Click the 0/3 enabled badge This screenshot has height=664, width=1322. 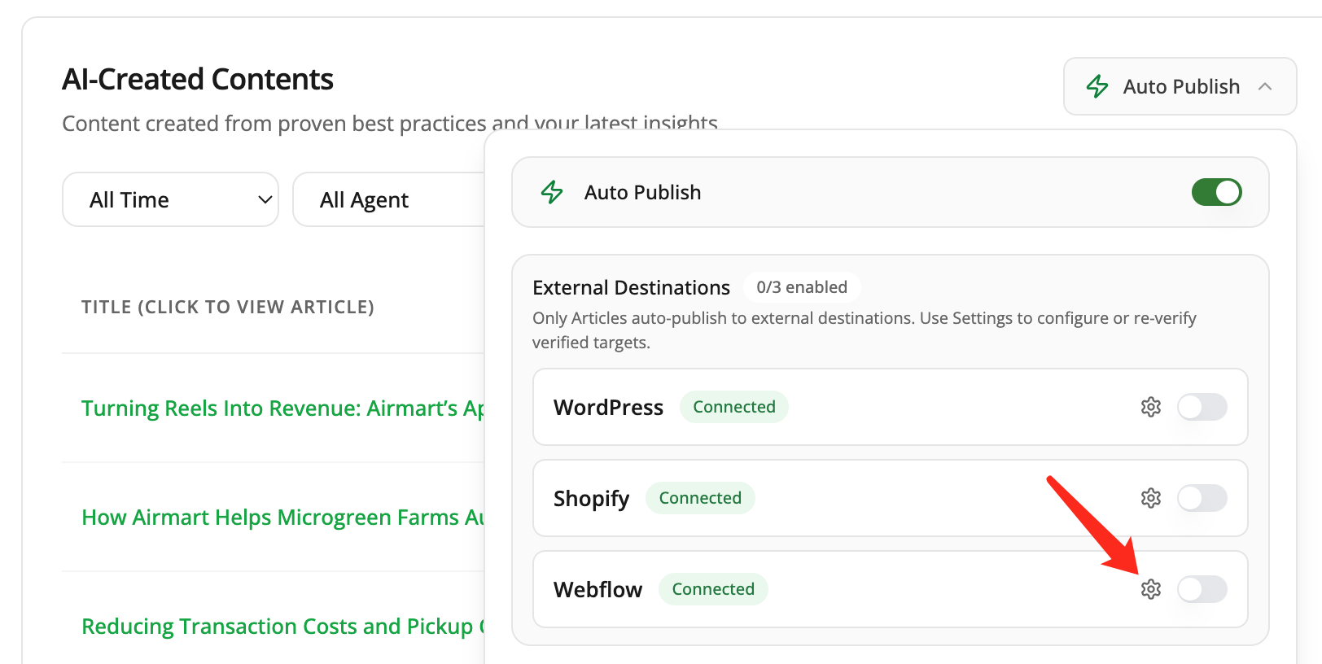coord(802,287)
